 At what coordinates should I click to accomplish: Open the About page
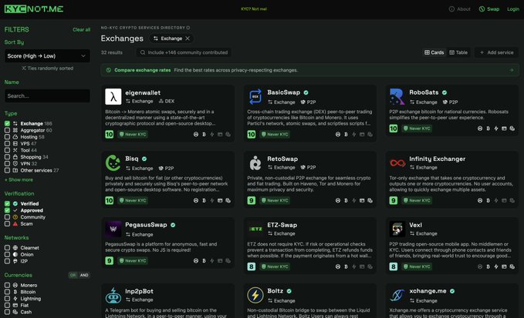[x=459, y=9]
